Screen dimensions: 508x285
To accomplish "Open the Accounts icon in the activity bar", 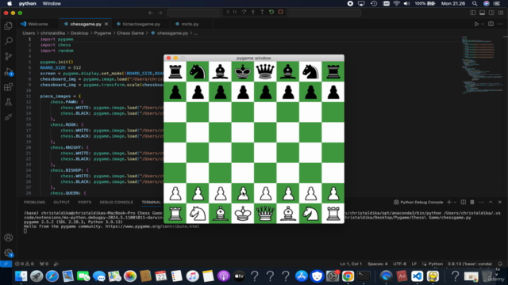I will [9, 237].
